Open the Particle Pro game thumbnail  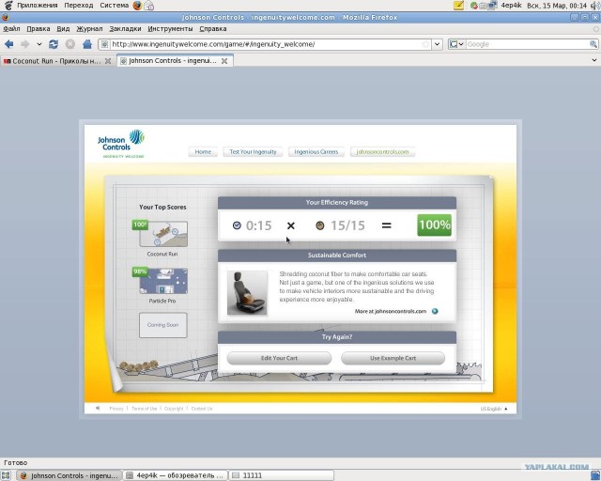[x=163, y=281]
